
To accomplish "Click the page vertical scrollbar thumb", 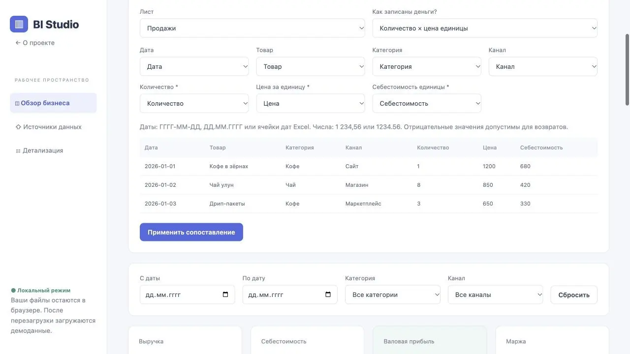I will [627, 69].
